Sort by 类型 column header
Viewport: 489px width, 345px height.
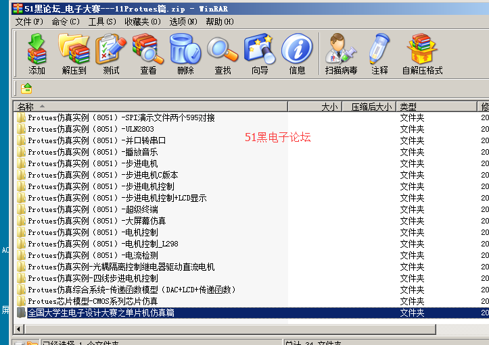pyautogui.click(x=437, y=107)
